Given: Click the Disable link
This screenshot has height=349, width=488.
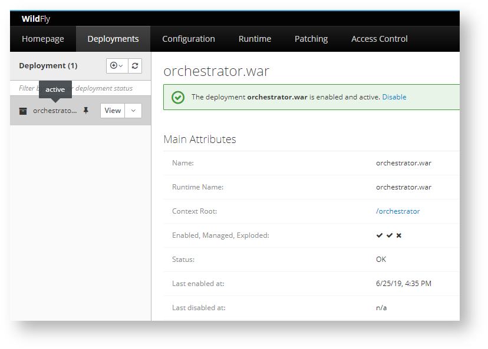Looking at the screenshot, I should pyautogui.click(x=394, y=97).
